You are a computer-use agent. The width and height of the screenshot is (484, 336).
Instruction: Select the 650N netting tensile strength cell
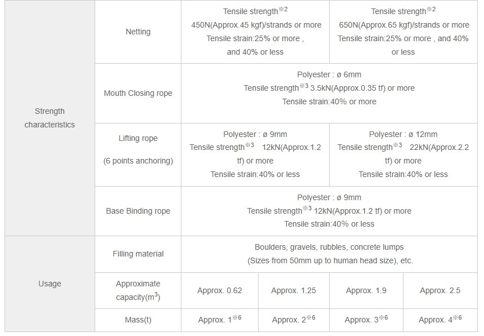(x=403, y=32)
